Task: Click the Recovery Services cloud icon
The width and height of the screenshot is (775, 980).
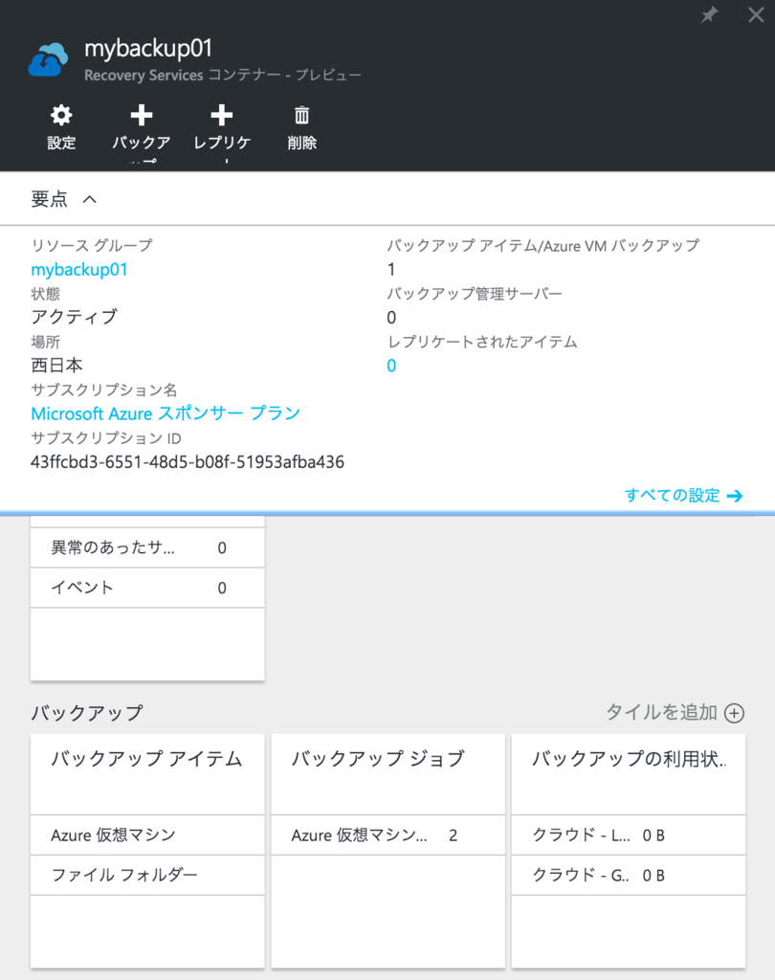Action: click(48, 60)
